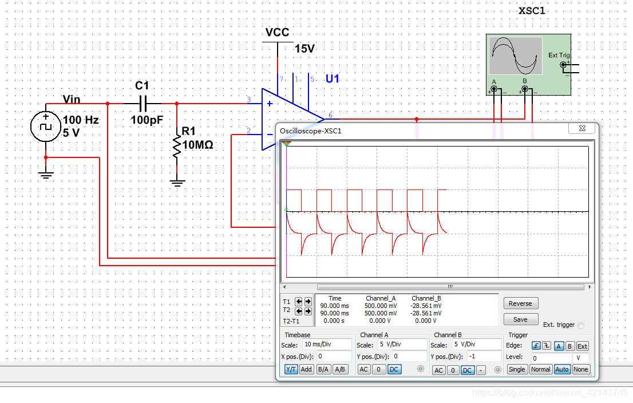
Task: Select rising edge trigger icon
Action: [x=536, y=346]
